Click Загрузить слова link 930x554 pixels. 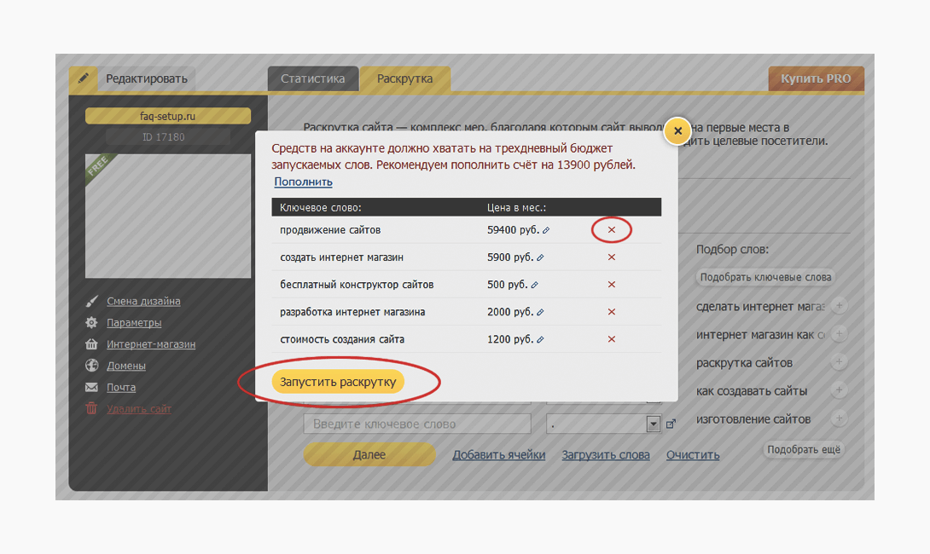pos(606,455)
